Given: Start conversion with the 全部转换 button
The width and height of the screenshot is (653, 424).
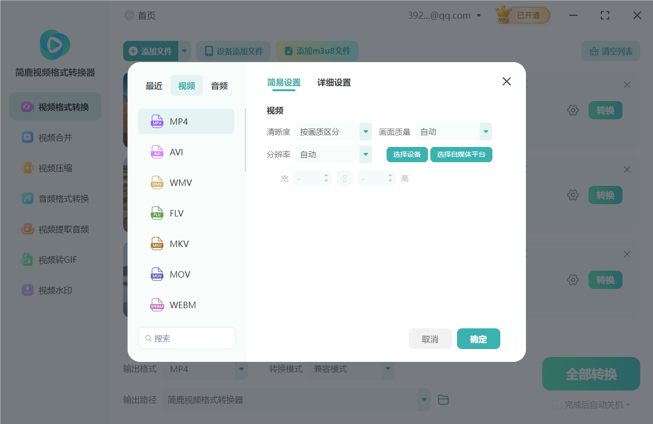Looking at the screenshot, I should 590,374.
